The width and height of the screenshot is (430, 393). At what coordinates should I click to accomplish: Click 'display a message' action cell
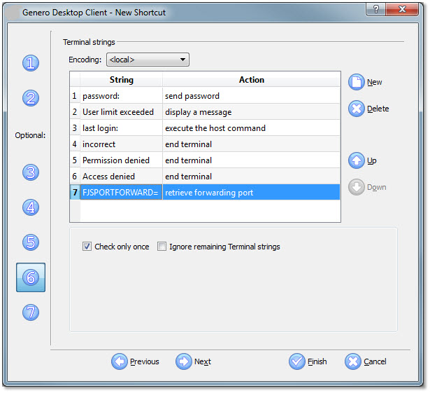pyautogui.click(x=251, y=112)
